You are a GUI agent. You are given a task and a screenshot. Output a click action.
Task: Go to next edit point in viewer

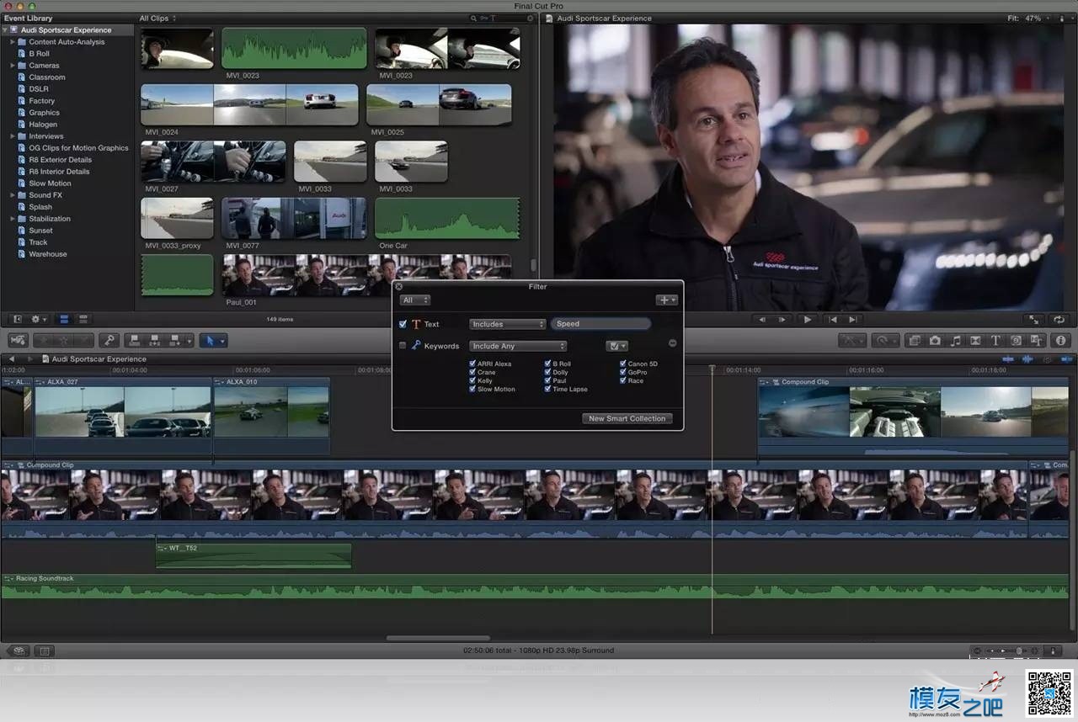853,320
